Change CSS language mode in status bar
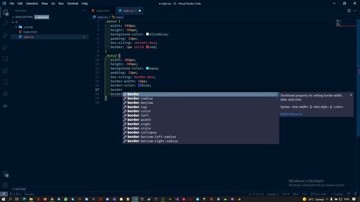 (x=304, y=194)
